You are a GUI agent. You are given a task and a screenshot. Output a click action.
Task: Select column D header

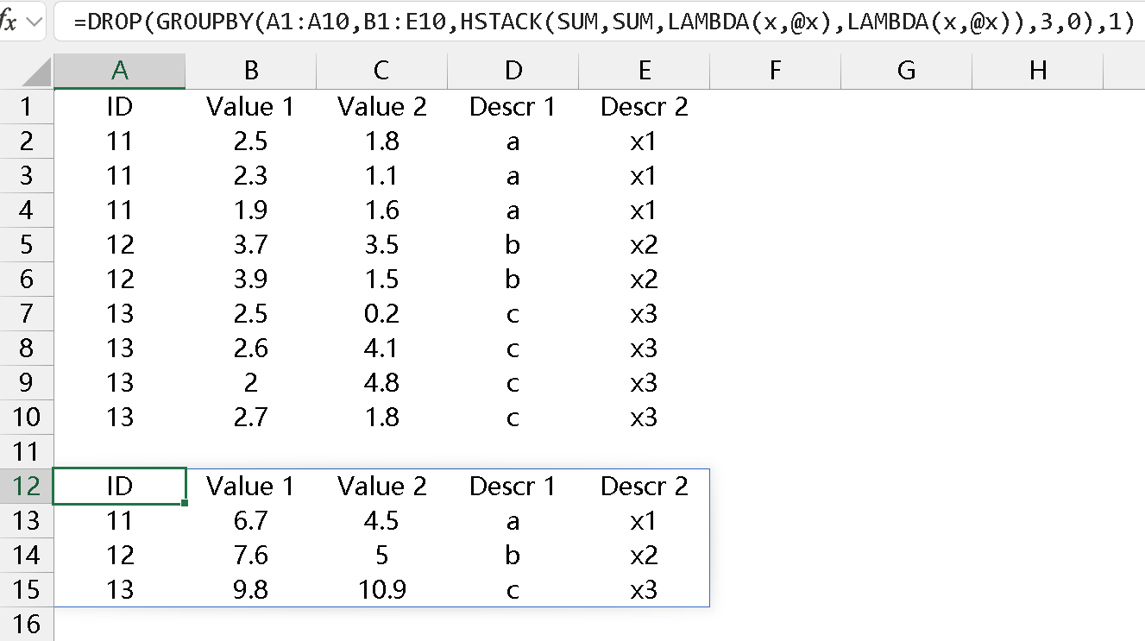pos(513,72)
